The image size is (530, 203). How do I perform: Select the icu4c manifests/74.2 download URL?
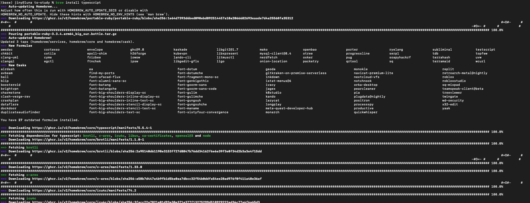click(84, 190)
